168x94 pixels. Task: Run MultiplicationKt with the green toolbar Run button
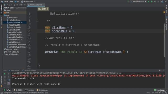click(149, 2)
